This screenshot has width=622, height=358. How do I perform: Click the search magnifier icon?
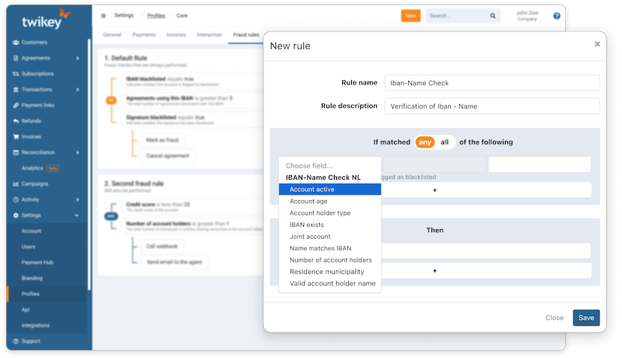click(x=493, y=16)
